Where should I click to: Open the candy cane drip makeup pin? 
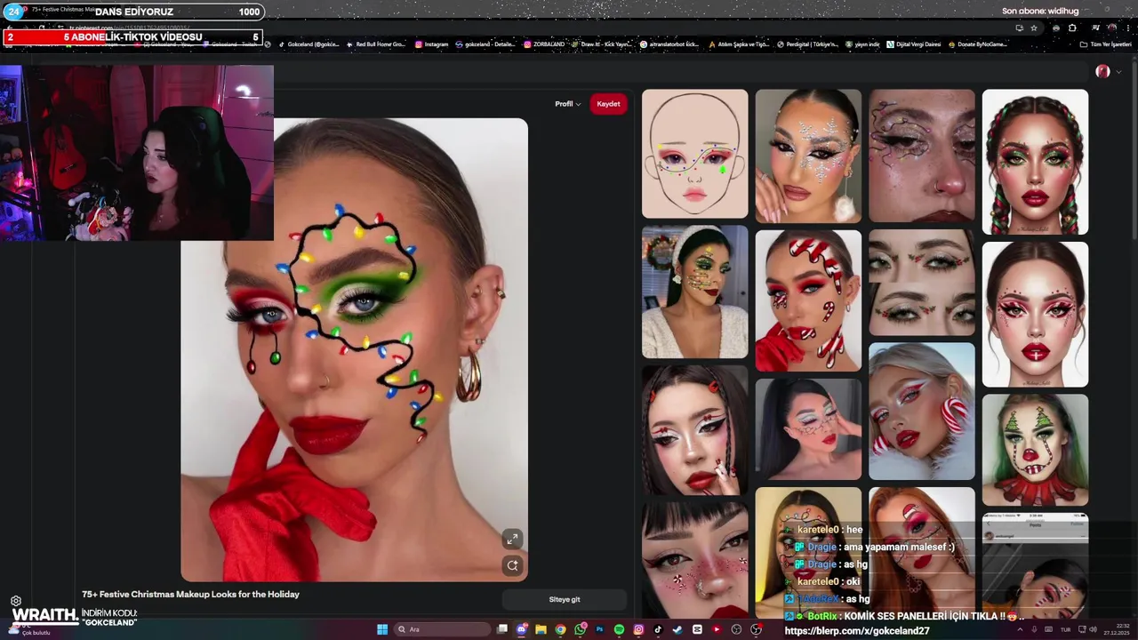point(808,300)
